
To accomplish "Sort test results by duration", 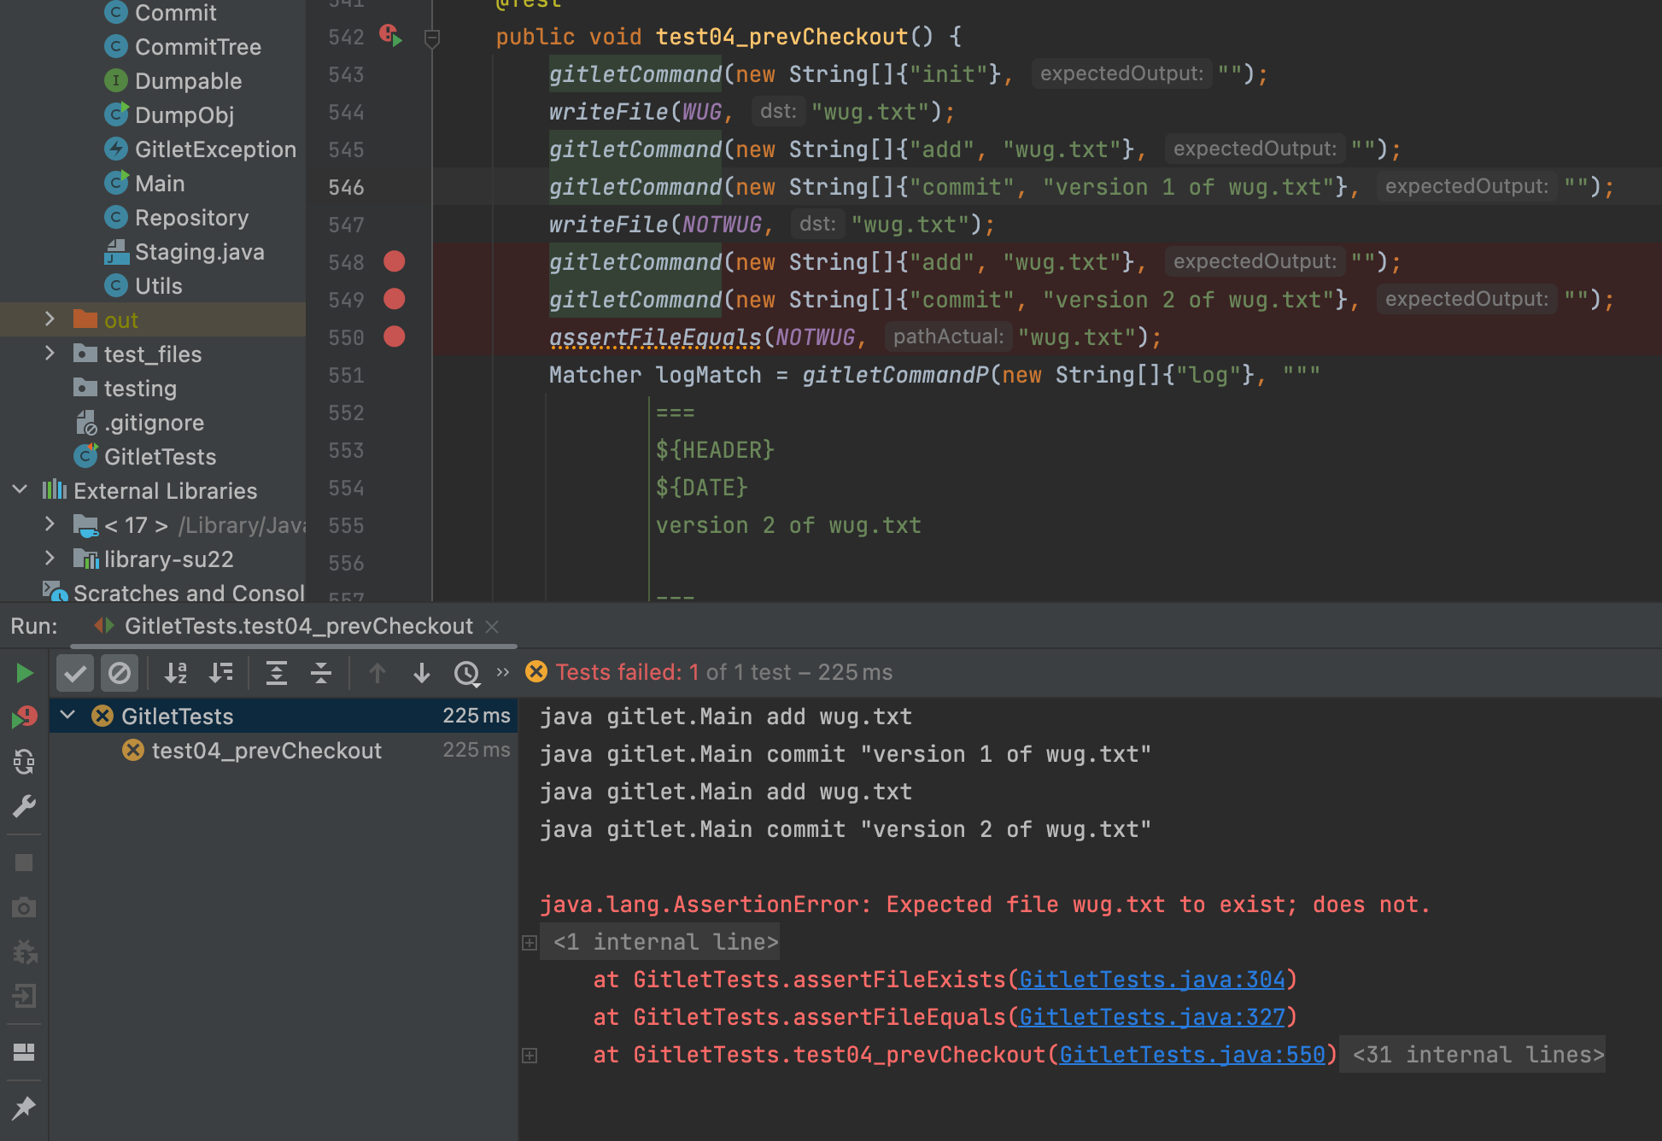I will click(220, 674).
